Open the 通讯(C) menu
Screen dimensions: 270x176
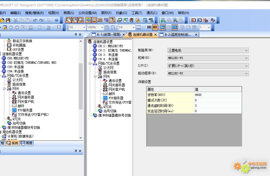pos(152,13)
